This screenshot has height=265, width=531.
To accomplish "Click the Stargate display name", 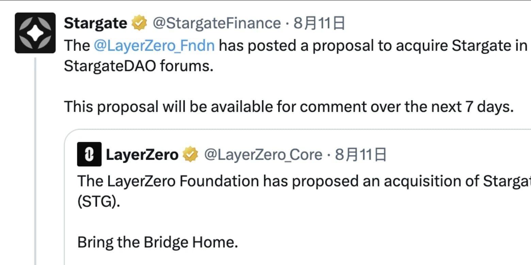I will click(x=96, y=23).
